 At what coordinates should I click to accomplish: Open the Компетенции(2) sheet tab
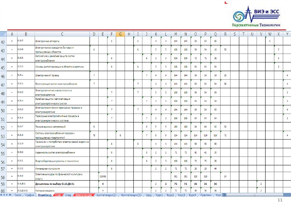tap(106, 195)
